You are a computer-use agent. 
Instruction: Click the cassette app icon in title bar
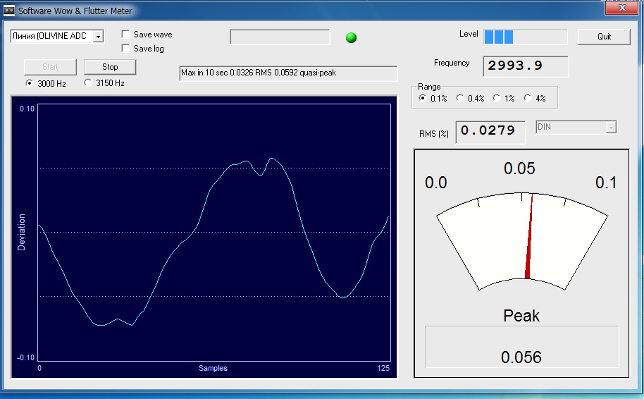click(x=9, y=11)
